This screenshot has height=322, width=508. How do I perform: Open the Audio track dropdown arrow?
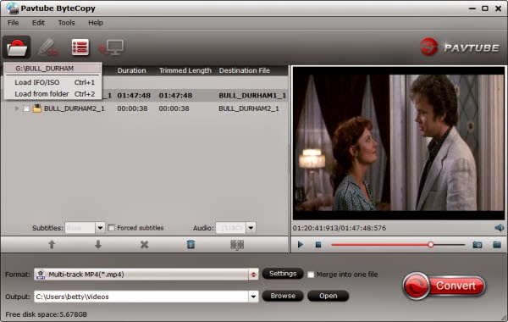pos(251,228)
